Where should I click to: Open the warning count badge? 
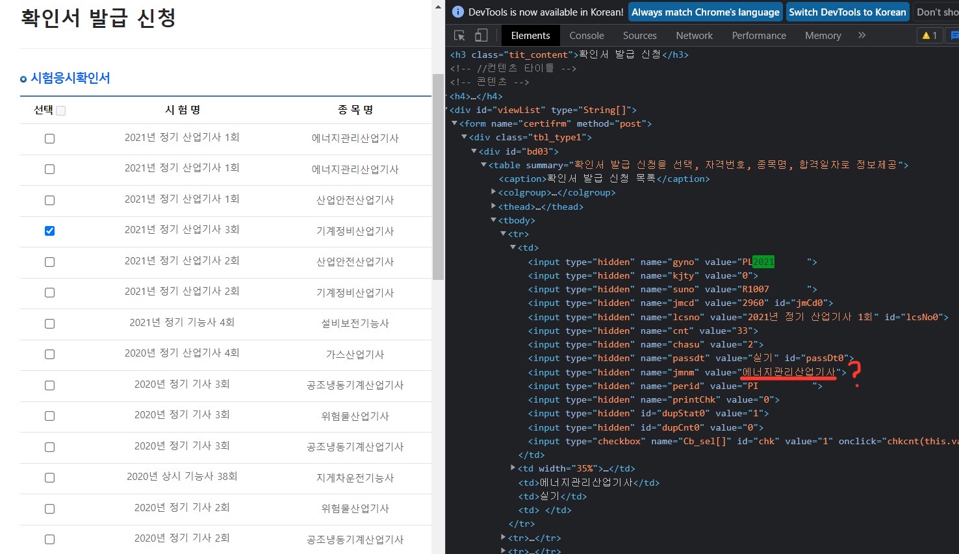(x=929, y=36)
